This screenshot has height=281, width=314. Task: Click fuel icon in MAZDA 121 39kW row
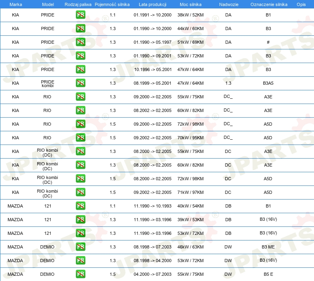click(80, 219)
